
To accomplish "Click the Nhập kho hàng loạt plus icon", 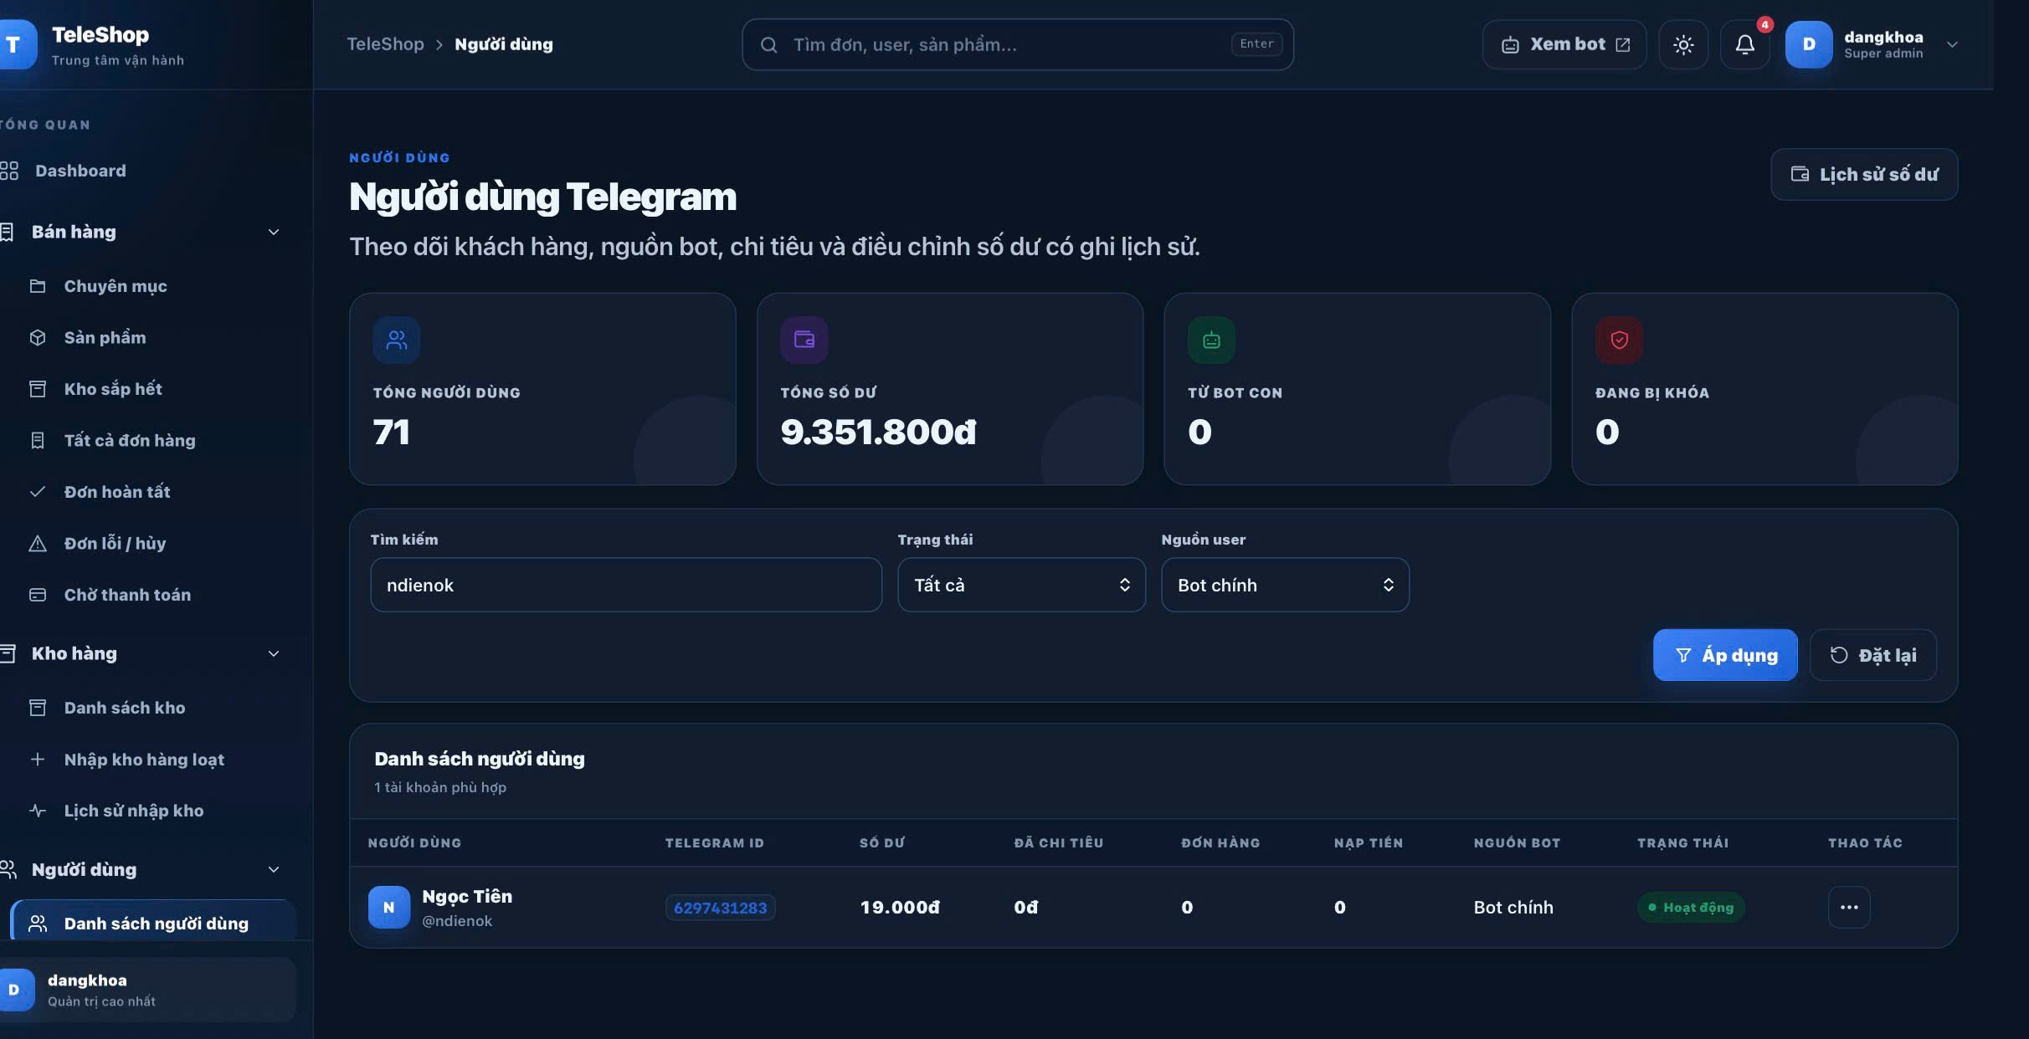I will point(38,760).
